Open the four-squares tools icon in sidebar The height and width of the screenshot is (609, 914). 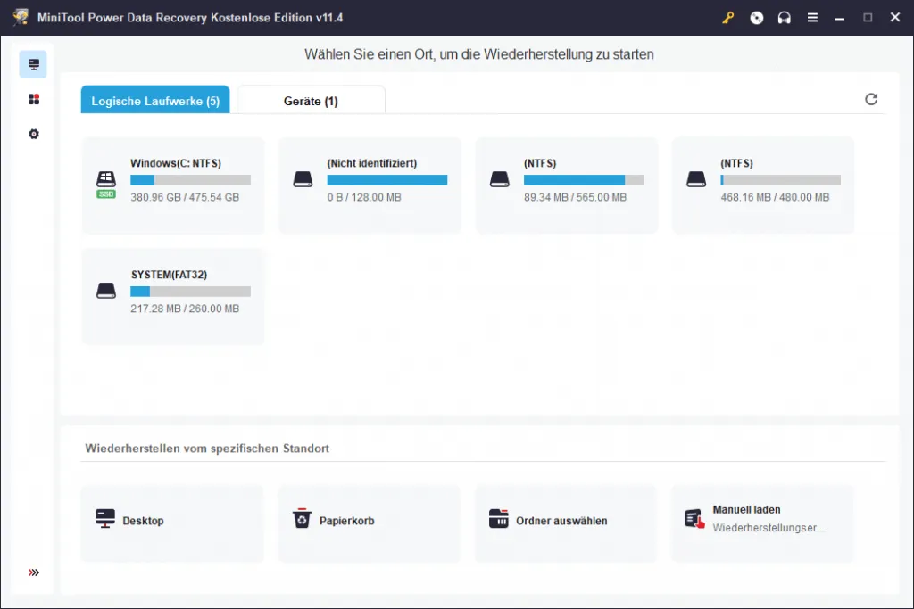[34, 99]
